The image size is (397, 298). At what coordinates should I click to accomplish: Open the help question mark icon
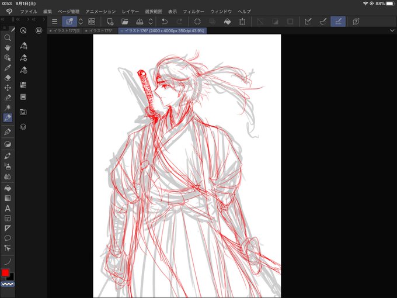point(356,22)
